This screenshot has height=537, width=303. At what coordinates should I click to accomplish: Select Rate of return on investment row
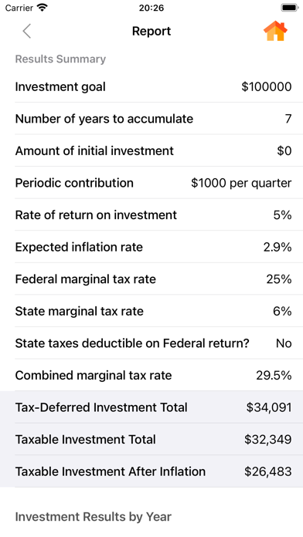(151, 214)
